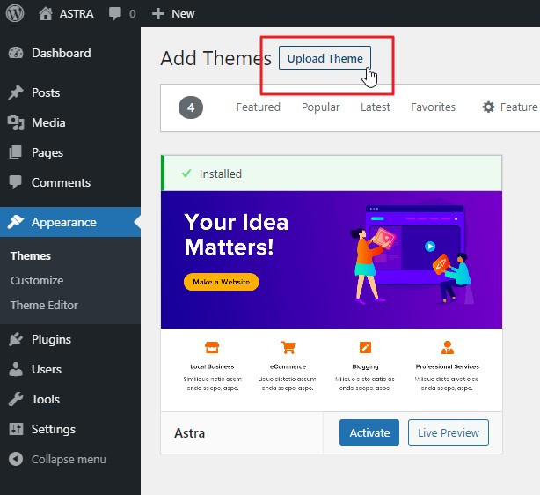Open the Dashboard menu

pyautogui.click(x=70, y=53)
